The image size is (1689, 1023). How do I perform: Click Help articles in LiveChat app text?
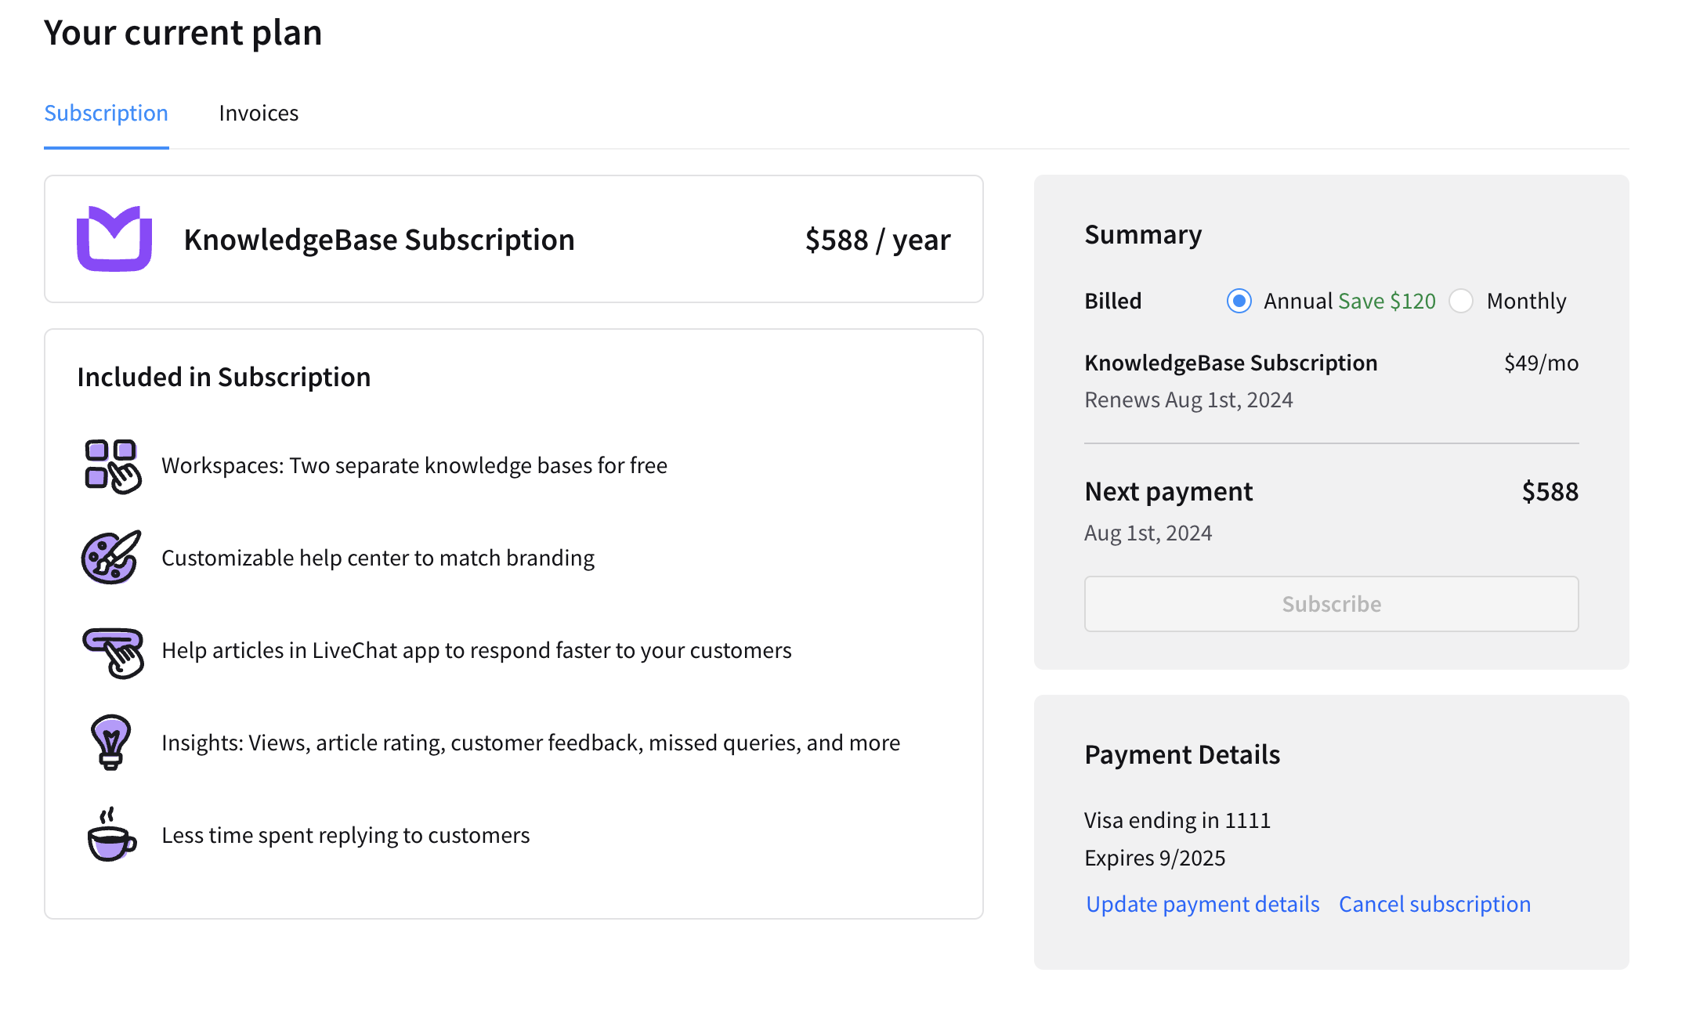click(476, 650)
